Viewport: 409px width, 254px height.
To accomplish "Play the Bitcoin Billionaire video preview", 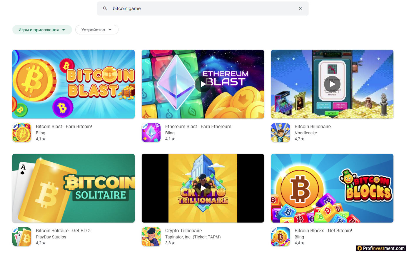I will (332, 84).
